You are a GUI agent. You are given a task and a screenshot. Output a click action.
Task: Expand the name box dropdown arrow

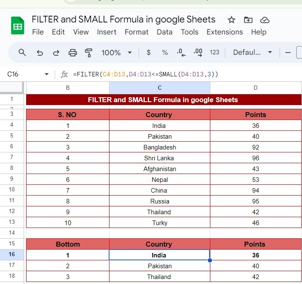coord(46,74)
